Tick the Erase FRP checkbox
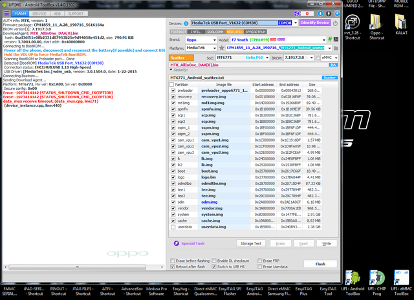 click(x=260, y=260)
